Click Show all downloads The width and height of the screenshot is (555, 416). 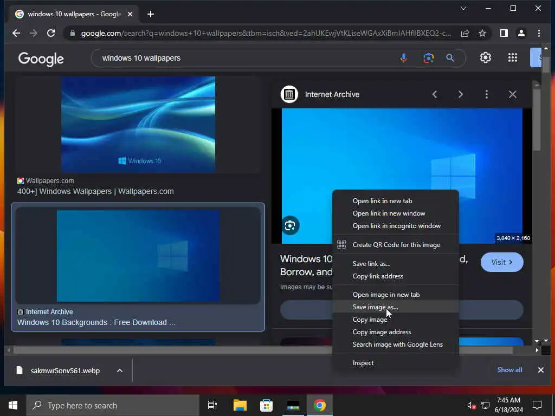coord(509,370)
